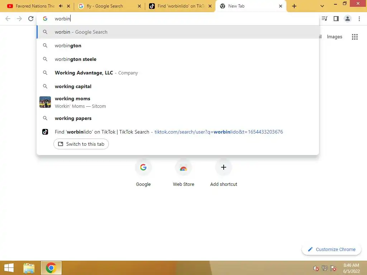This screenshot has width=367, height=275.
Task: Click the Add shortcut tile
Action: [x=224, y=173]
